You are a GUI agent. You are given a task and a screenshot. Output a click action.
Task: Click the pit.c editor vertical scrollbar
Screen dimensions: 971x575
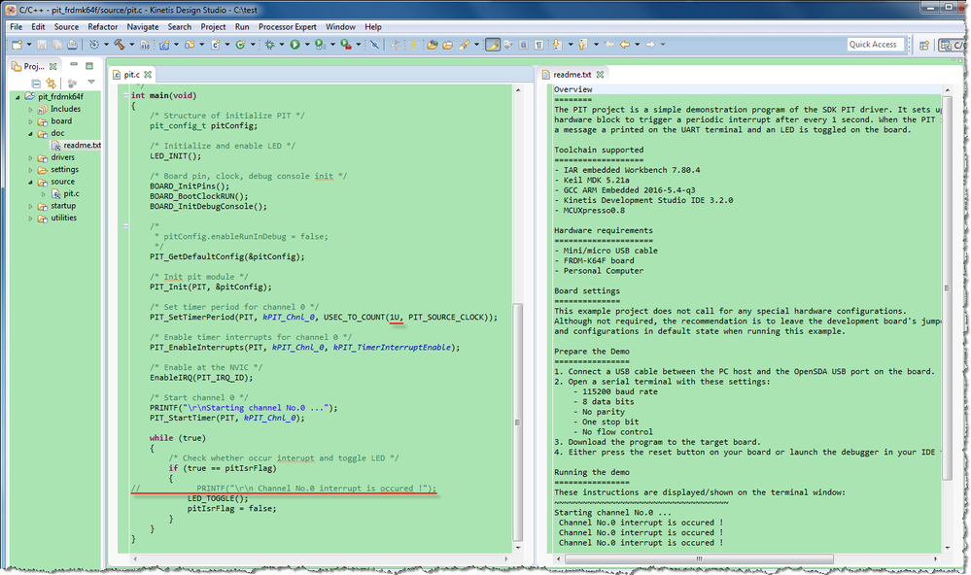tap(518, 421)
